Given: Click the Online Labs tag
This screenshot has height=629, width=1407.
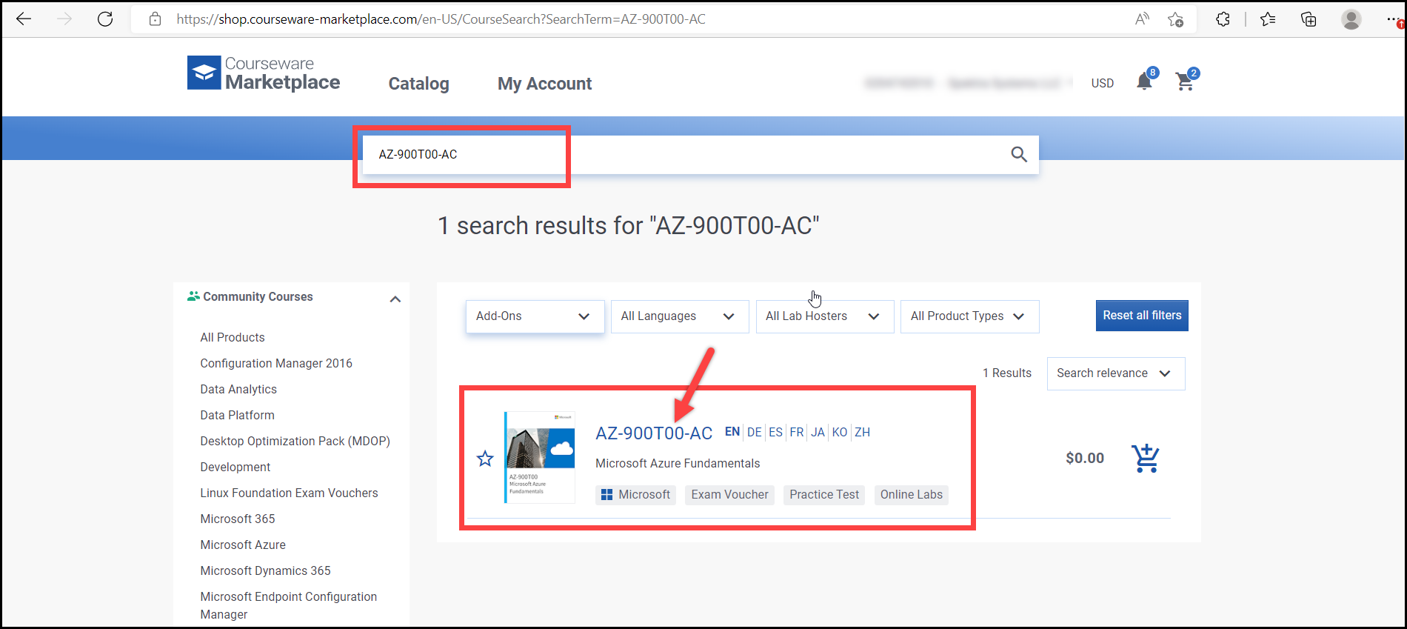Looking at the screenshot, I should (x=912, y=495).
